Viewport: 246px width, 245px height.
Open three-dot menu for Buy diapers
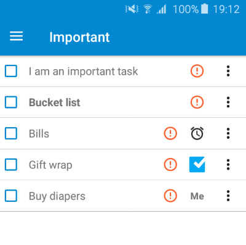click(x=228, y=196)
